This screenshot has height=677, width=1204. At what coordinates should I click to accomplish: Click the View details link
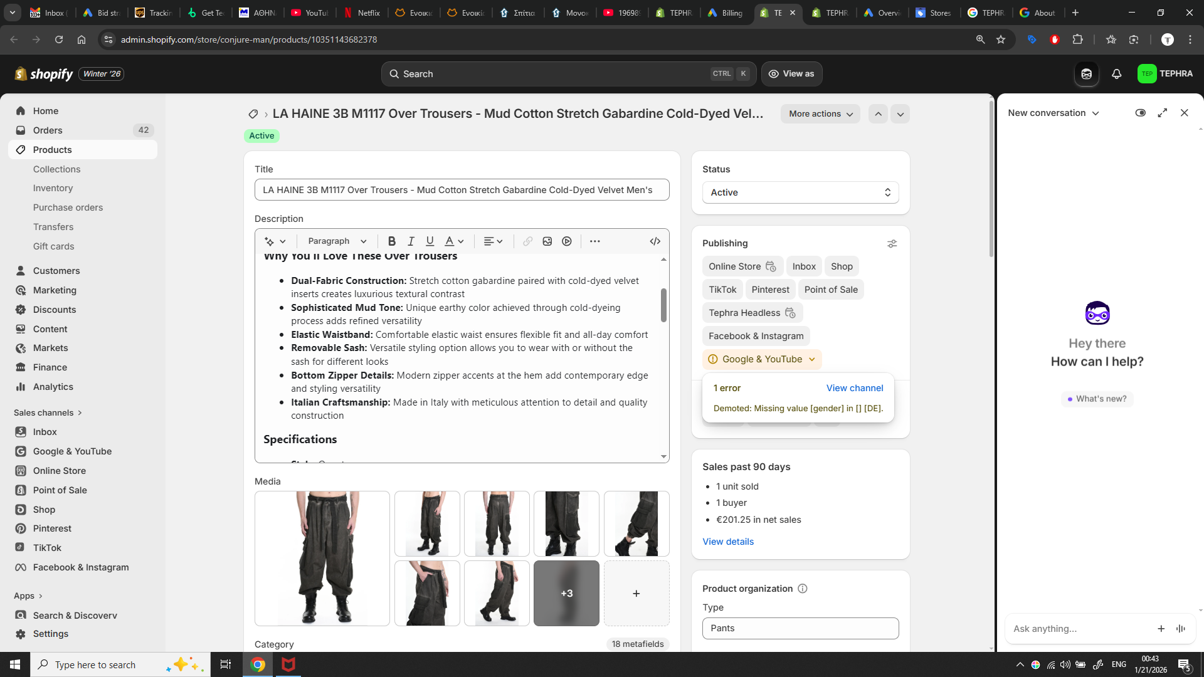pyautogui.click(x=727, y=542)
